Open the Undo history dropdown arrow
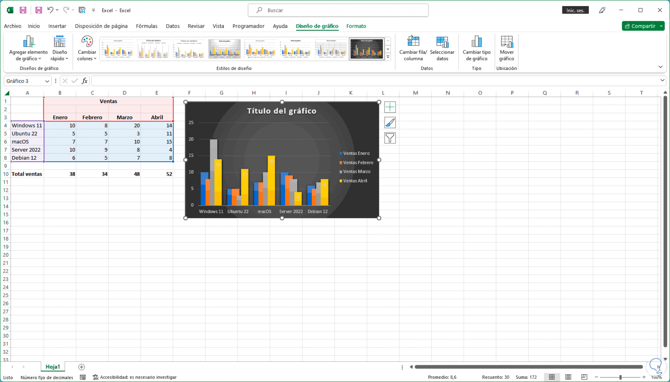 click(x=57, y=10)
